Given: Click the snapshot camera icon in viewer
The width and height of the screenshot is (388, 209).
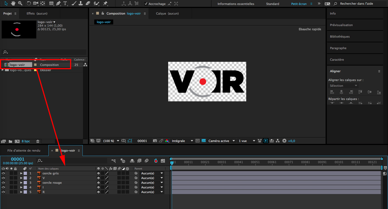Looking at the screenshot, I should (x=155, y=141).
